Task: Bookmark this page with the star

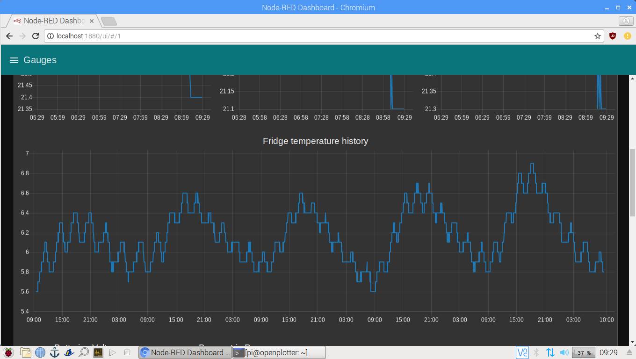Action: pos(597,36)
